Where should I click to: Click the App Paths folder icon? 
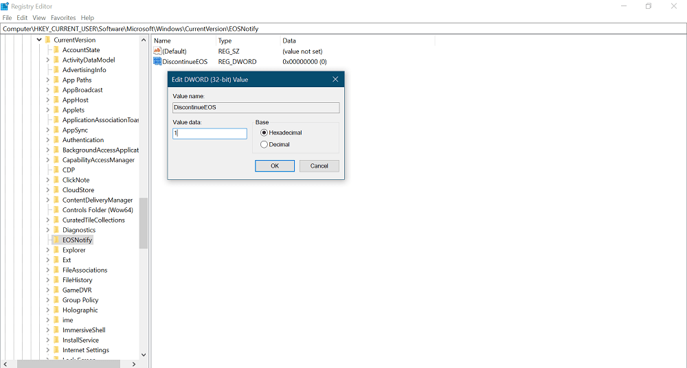(x=56, y=80)
